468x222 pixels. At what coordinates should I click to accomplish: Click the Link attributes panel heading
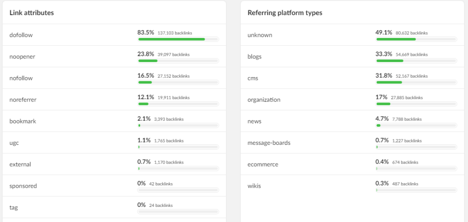[32, 13]
